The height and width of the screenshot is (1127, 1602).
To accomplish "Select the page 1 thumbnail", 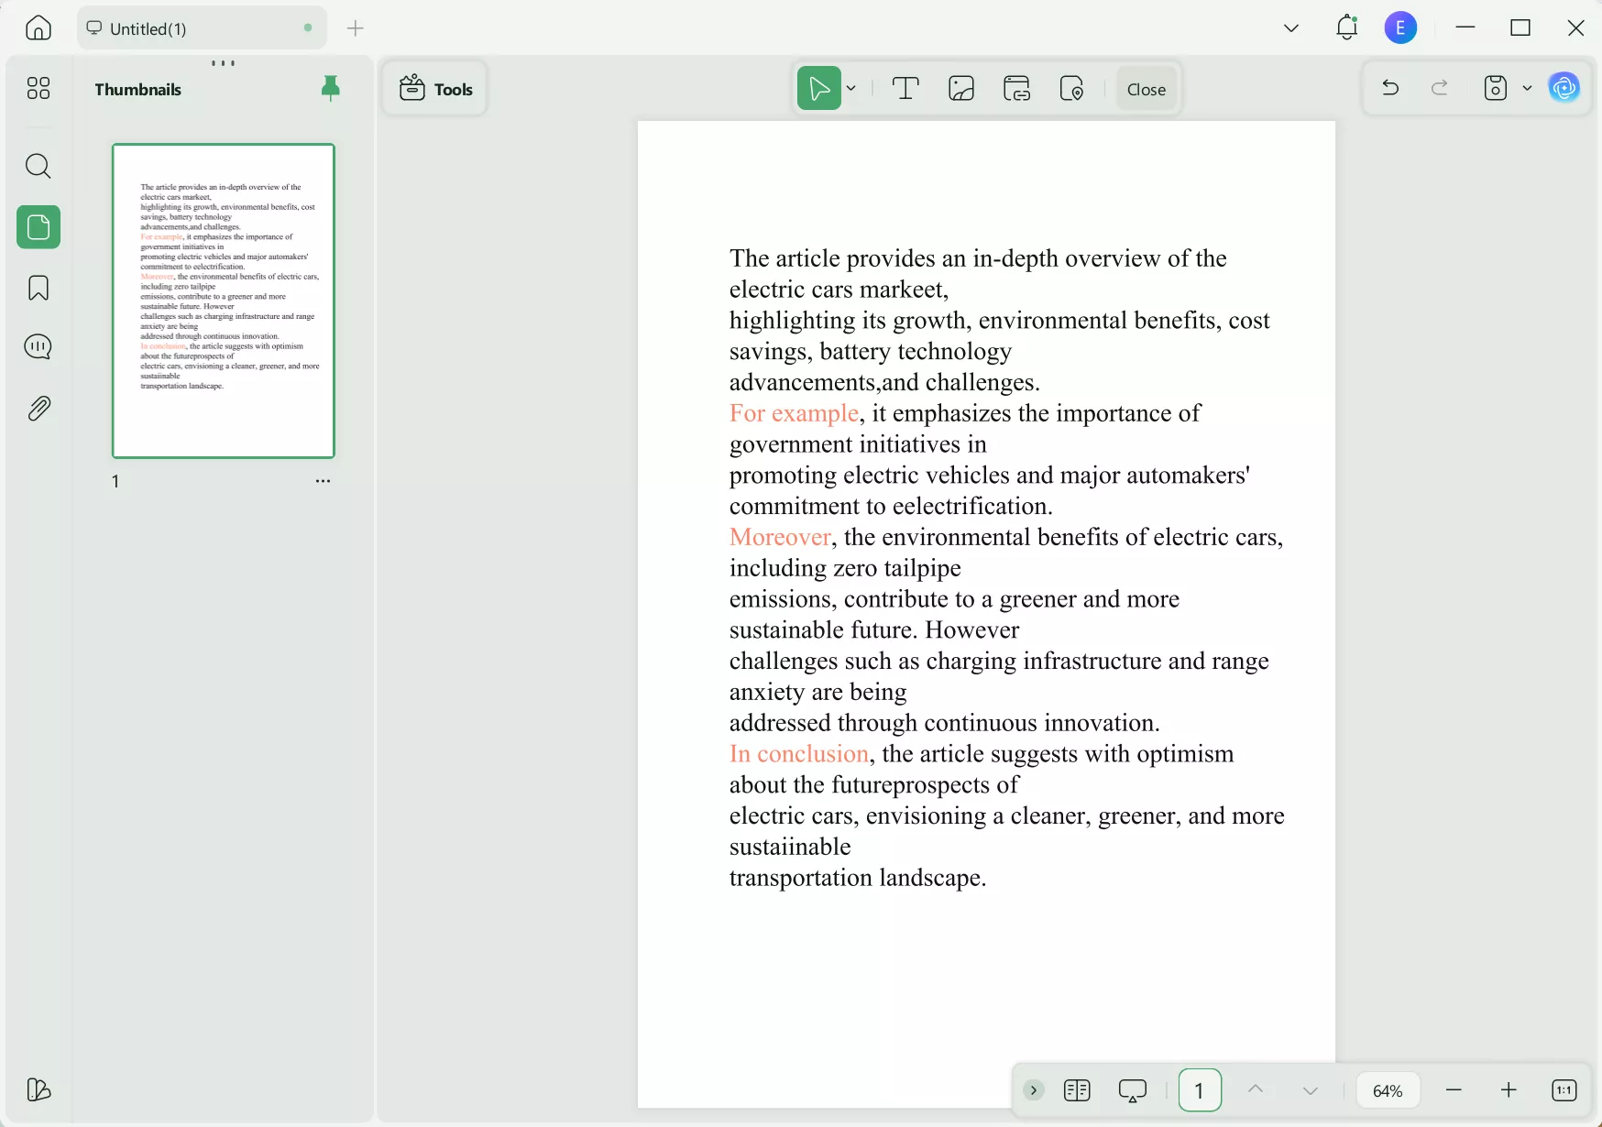I will (x=224, y=301).
